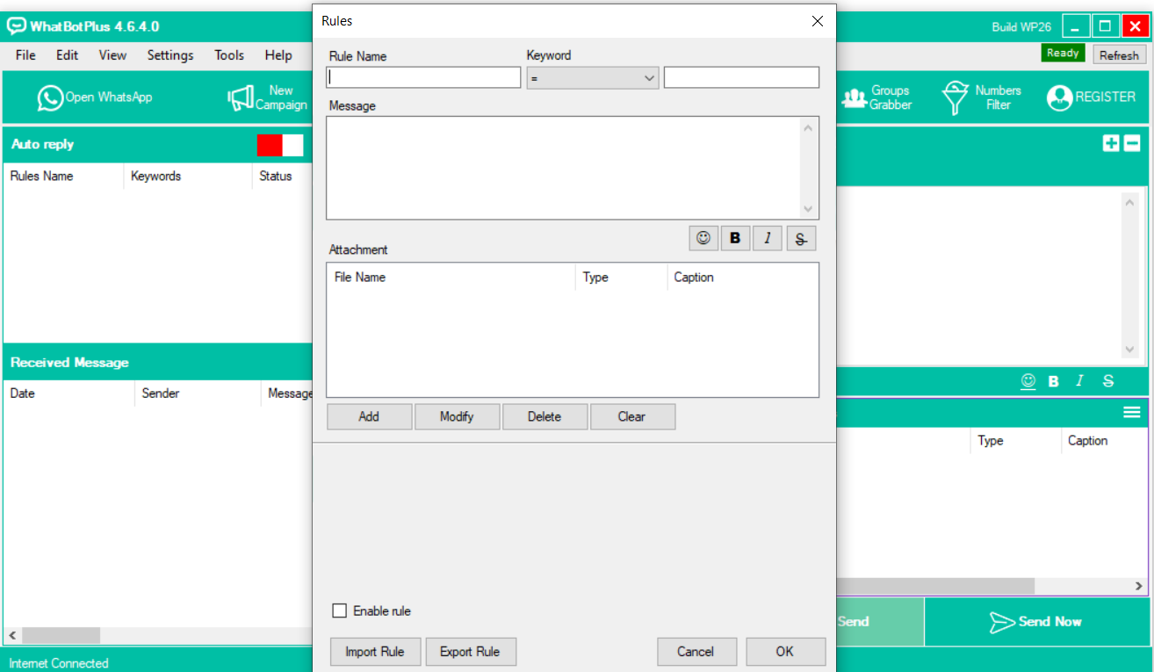Open the Settings menu
The width and height of the screenshot is (1154, 672).
(169, 54)
